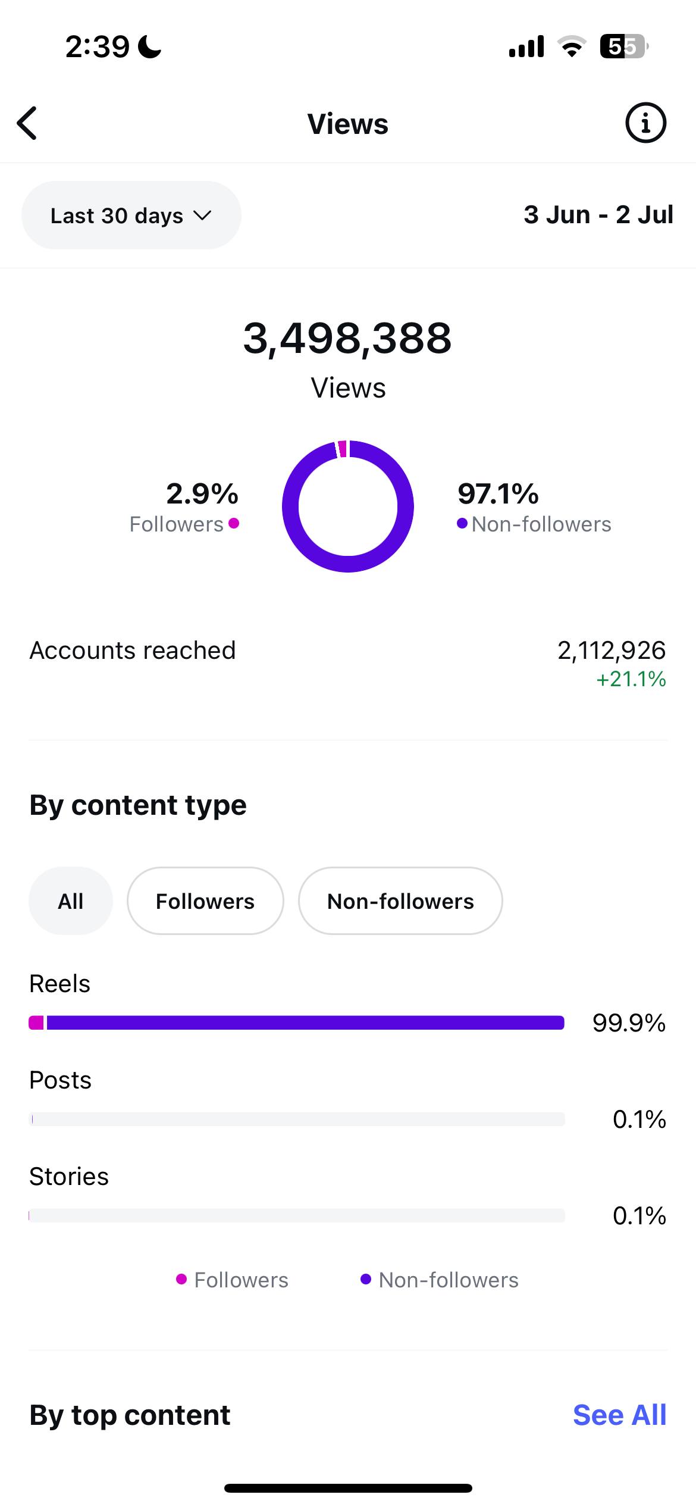The height and width of the screenshot is (1507, 696).
Task: Tap the Do Not Disturb moon icon
Action: click(149, 47)
